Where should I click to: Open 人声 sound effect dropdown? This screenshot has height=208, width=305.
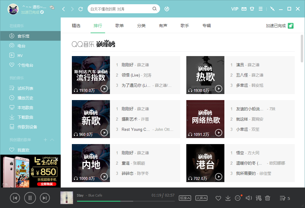point(201,198)
